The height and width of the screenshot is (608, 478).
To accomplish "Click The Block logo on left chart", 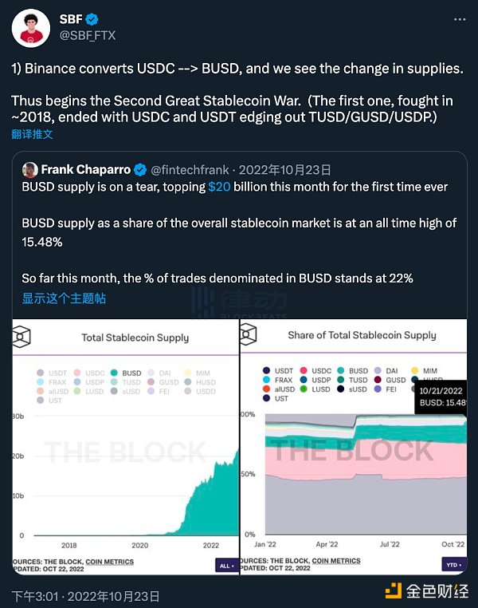I will click(x=22, y=336).
